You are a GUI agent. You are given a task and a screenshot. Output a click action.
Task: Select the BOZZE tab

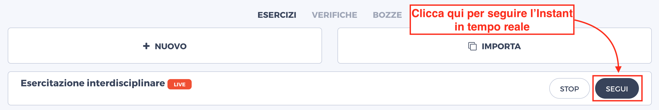click(387, 15)
